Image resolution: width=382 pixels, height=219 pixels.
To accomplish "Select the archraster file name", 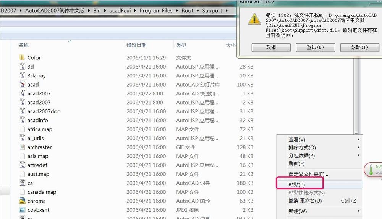I will [x=39, y=147].
